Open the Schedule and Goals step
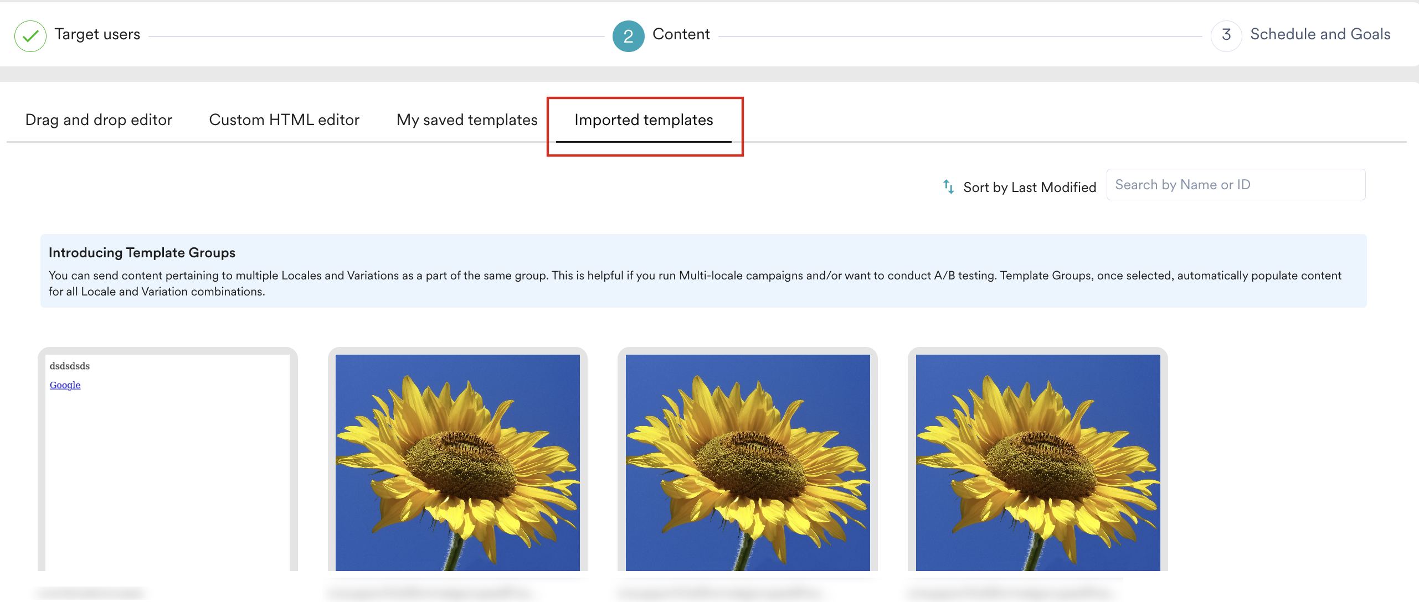The height and width of the screenshot is (602, 1419). coord(1320,34)
